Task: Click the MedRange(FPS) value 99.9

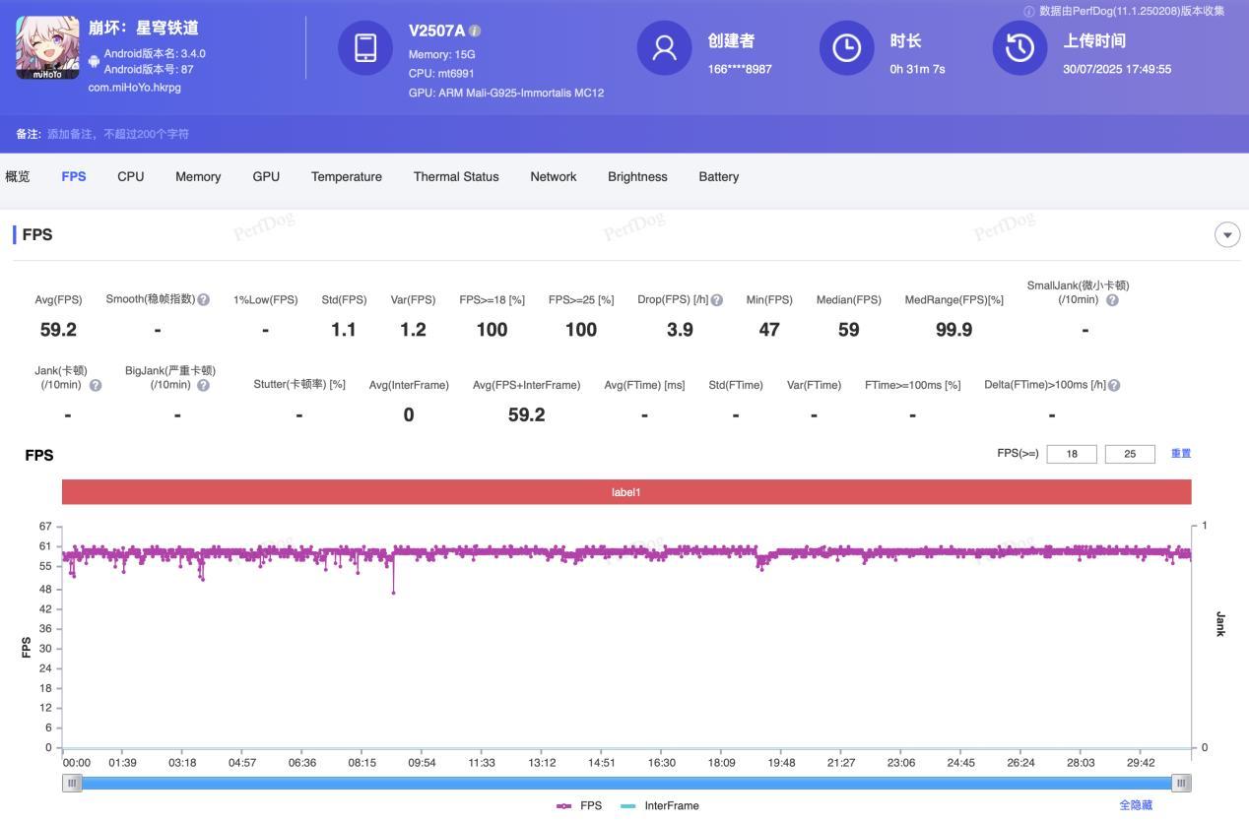Action: (x=953, y=330)
